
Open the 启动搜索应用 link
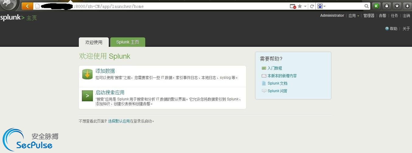click(110, 92)
